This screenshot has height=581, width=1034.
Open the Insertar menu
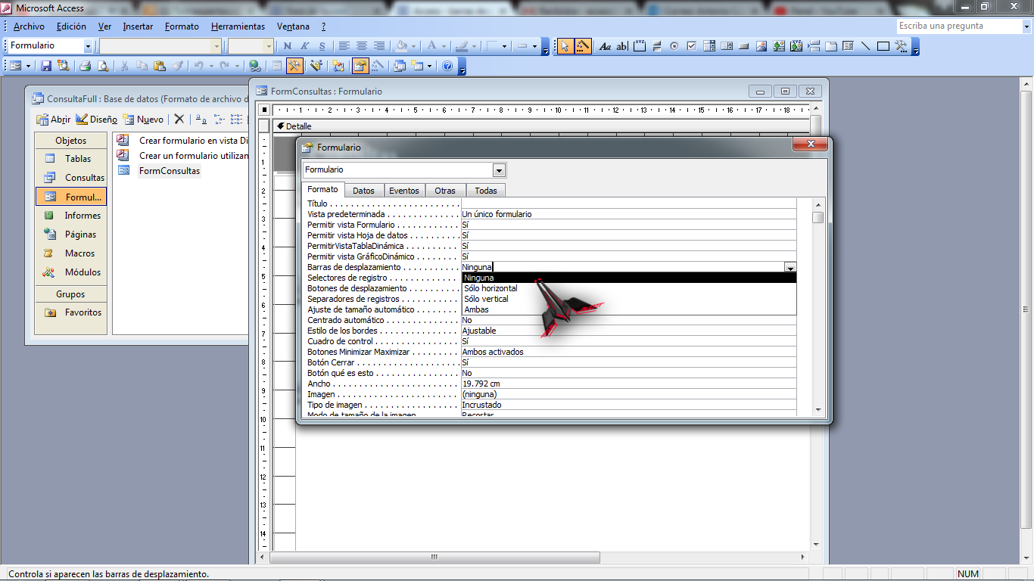click(x=138, y=26)
